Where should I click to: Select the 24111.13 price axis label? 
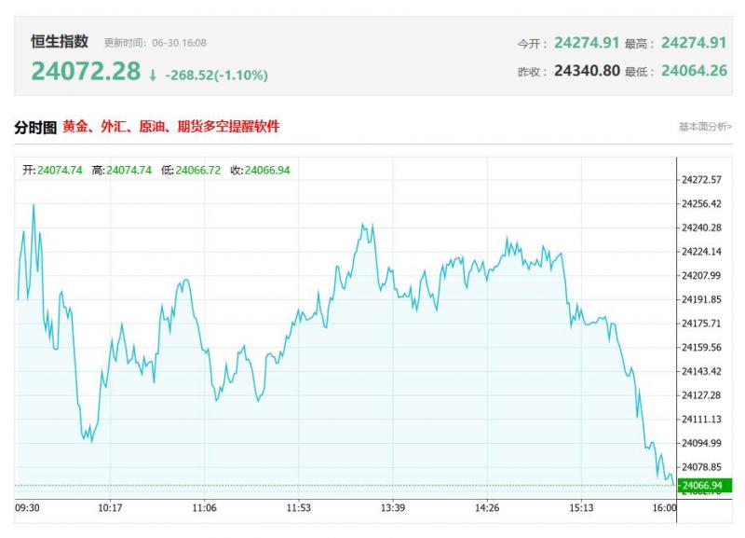point(701,420)
